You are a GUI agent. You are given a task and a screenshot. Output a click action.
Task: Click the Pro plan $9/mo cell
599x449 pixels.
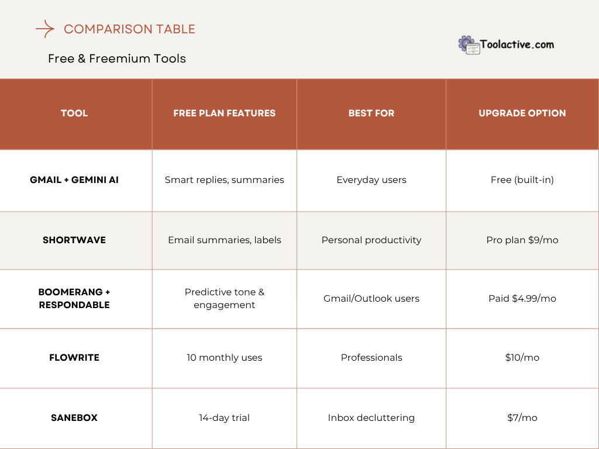pos(522,240)
